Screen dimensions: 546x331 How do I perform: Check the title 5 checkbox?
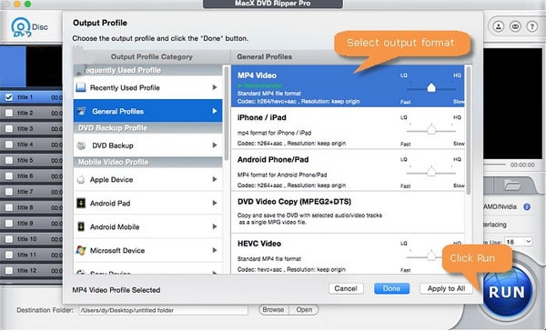tap(9, 160)
